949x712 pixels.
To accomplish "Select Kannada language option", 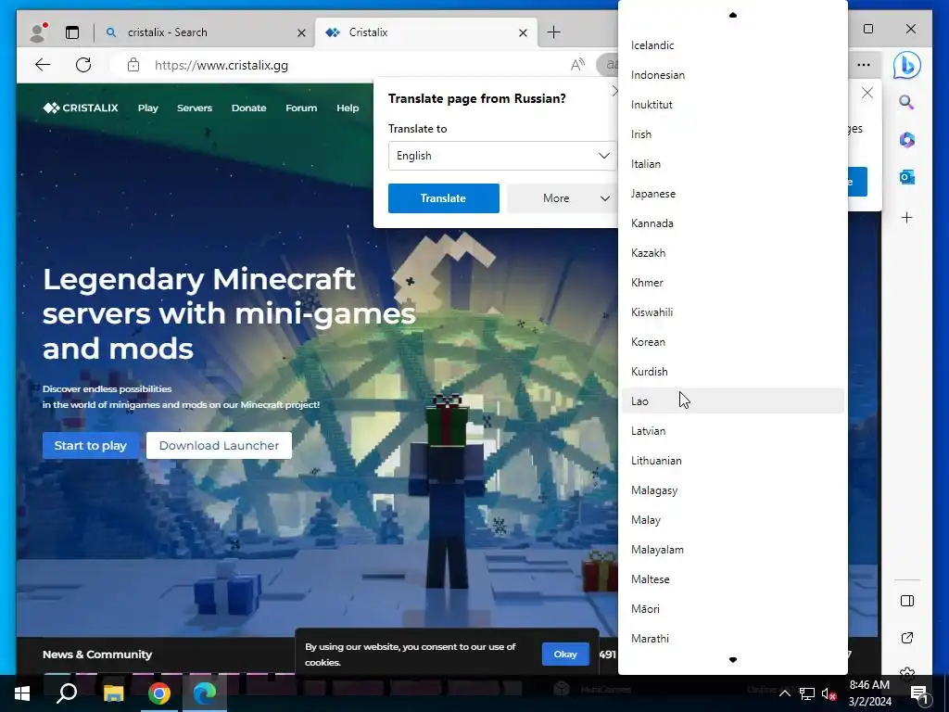I will 733,223.
